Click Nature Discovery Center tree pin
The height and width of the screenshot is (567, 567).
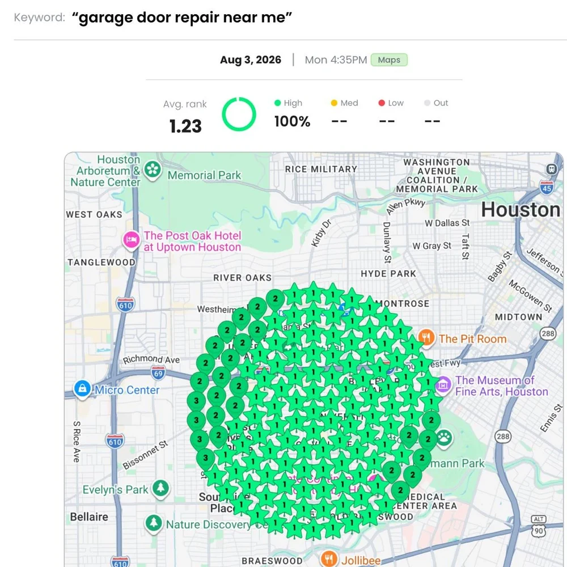pos(154,523)
